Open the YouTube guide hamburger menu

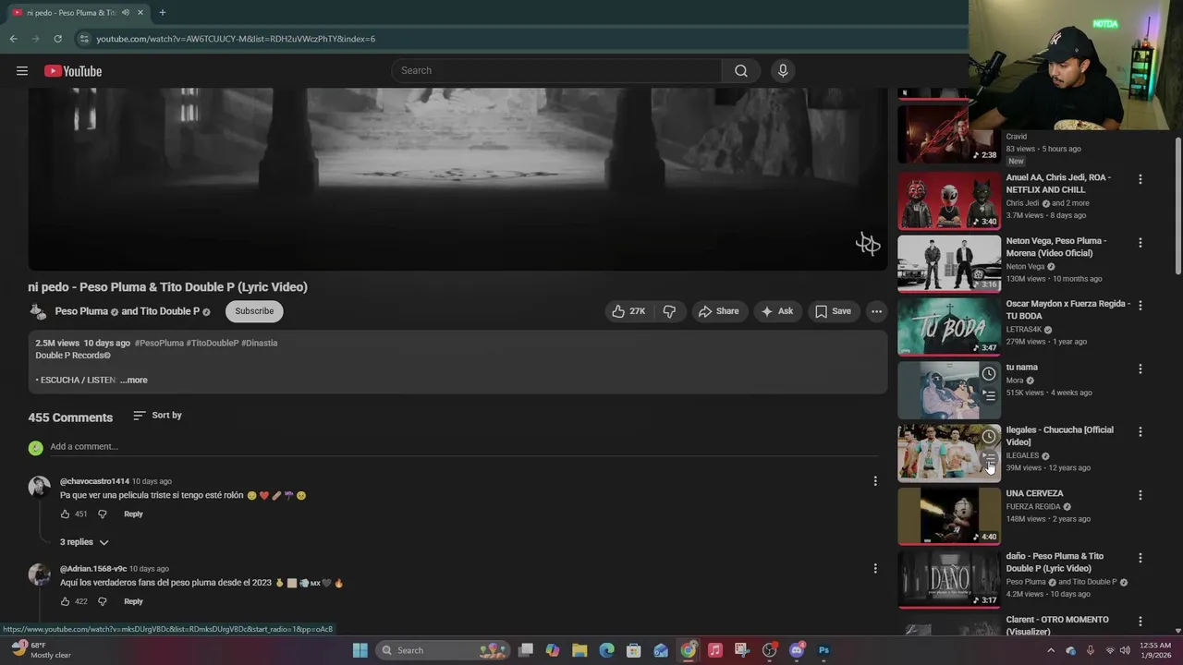click(22, 71)
